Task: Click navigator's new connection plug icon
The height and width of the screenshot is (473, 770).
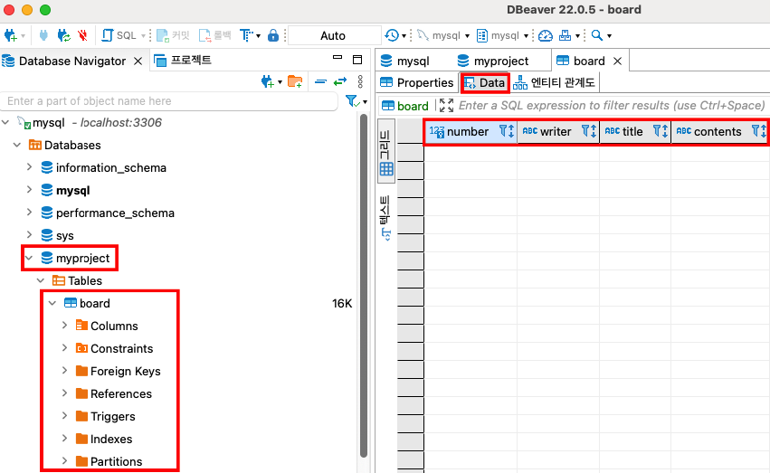Action: point(268,82)
